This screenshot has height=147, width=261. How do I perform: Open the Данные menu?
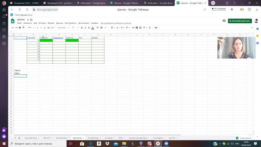click(x=60, y=23)
